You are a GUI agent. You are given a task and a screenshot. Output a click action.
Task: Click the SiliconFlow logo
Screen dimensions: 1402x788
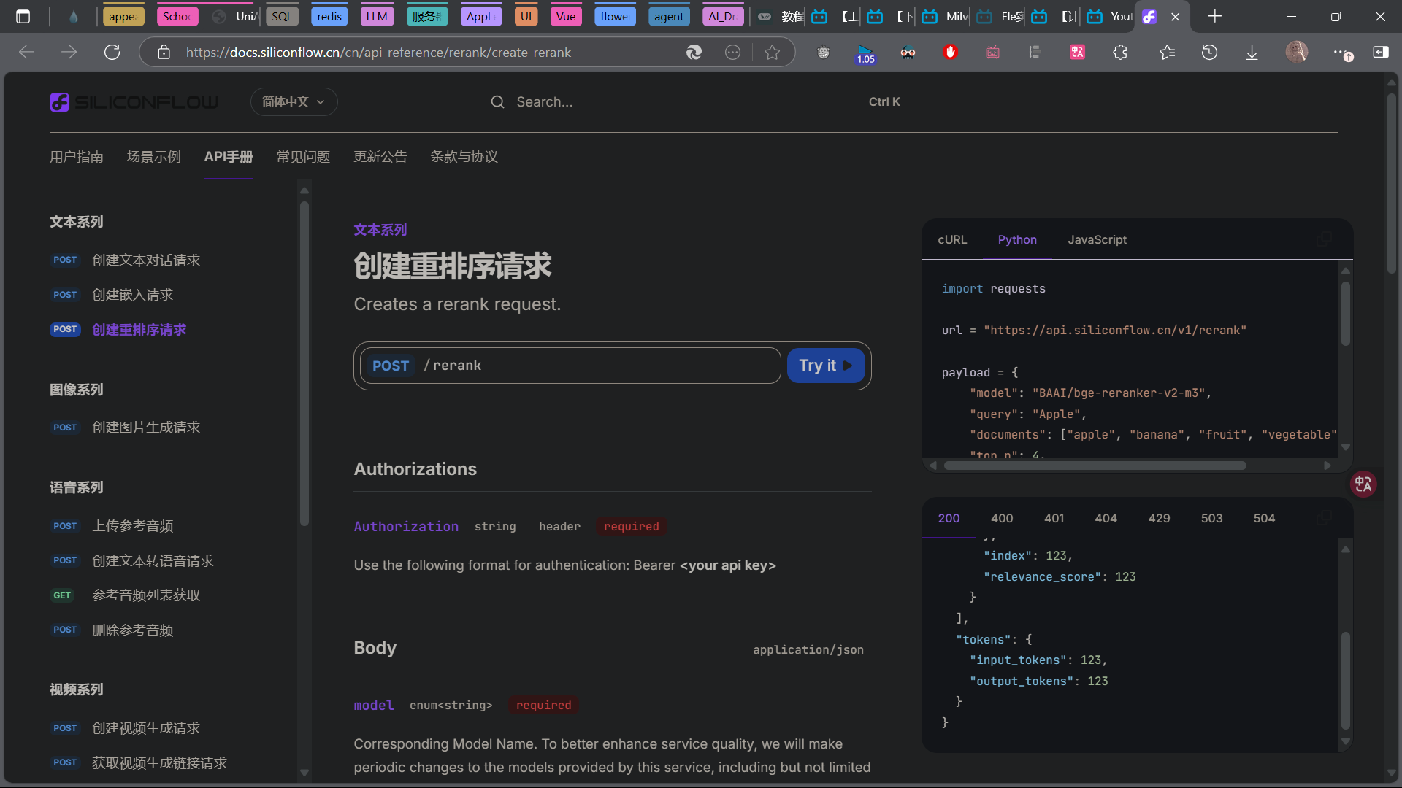(134, 102)
